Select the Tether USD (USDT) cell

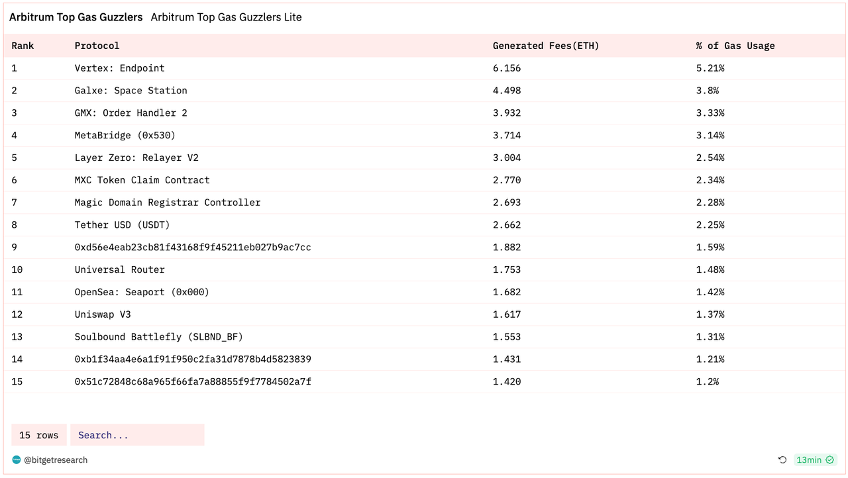point(123,225)
